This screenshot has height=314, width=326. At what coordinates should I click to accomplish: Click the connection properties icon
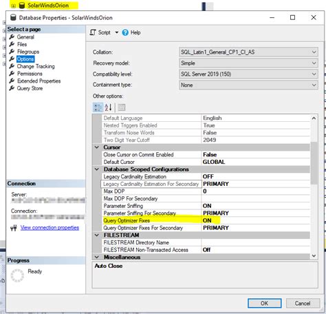tap(14, 228)
